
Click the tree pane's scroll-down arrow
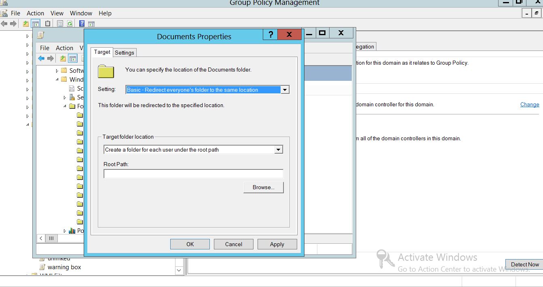pos(179,270)
